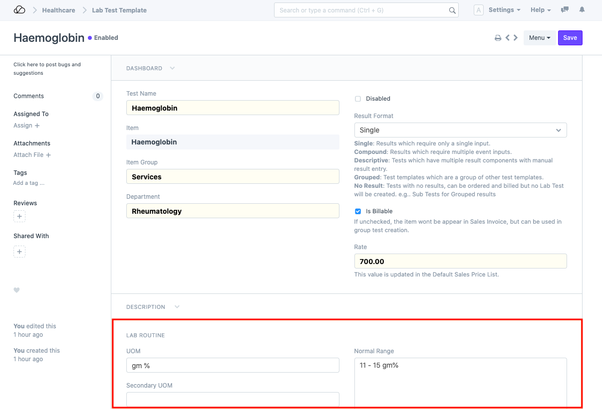
Task: Add a review with plus icon
Action: point(19,217)
